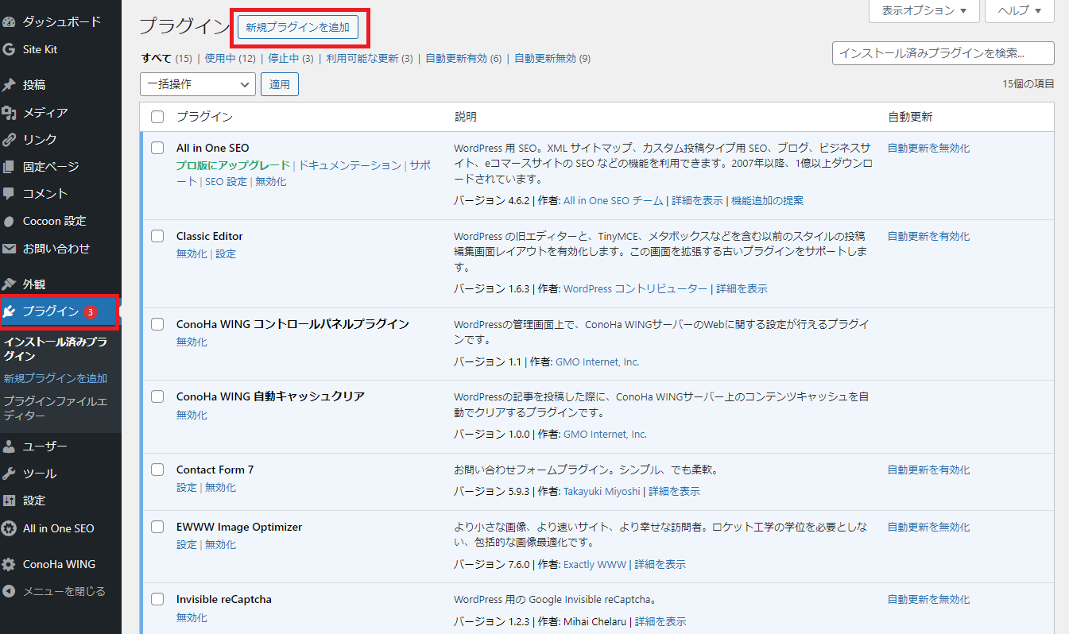Click the メニューを閉じる collapse arrow icon
This screenshot has width=1069, height=634.
(x=10, y=591)
